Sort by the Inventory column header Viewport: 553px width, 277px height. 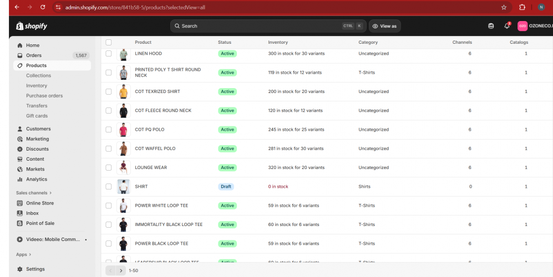[x=278, y=42]
